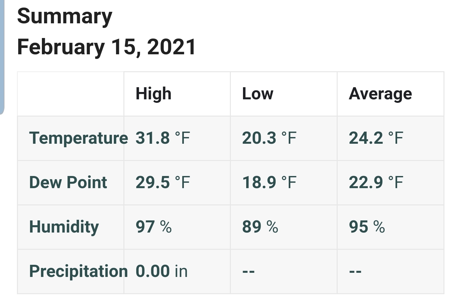Viewport: 455px width, 306px height.
Task: Click the 97 % high humidity value
Action: click(153, 227)
